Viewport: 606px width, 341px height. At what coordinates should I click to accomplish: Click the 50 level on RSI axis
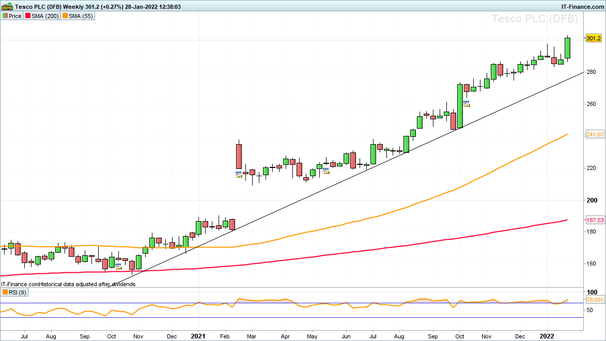590,310
